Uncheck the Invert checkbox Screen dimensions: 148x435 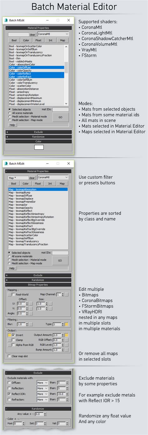13,335
